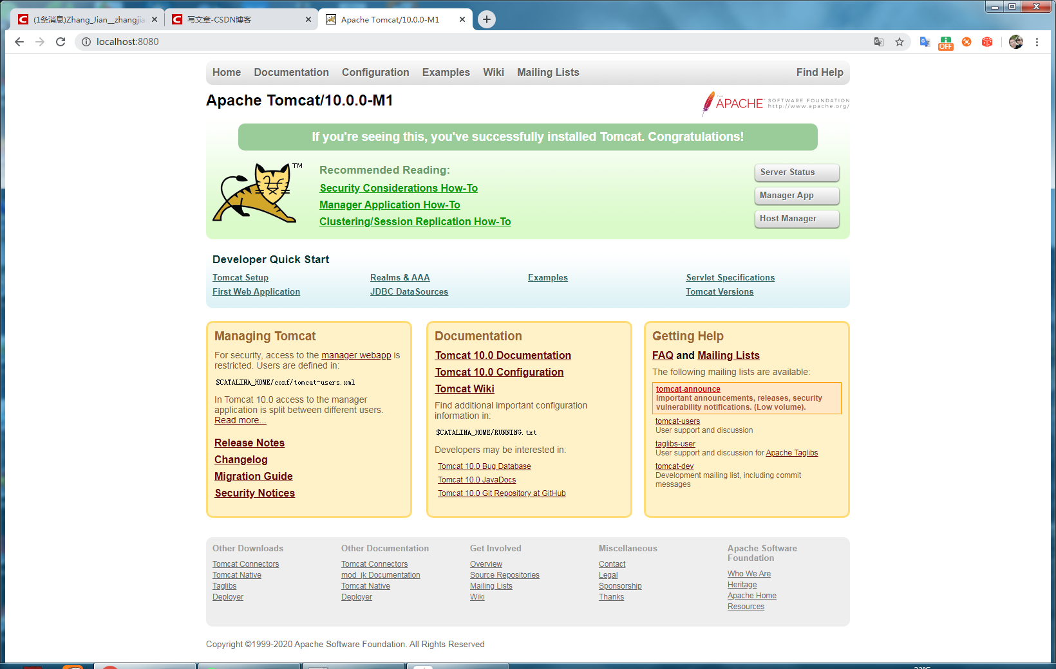Open a new tab with the plus icon
Screen dimensions: 1056x669
tap(486, 19)
